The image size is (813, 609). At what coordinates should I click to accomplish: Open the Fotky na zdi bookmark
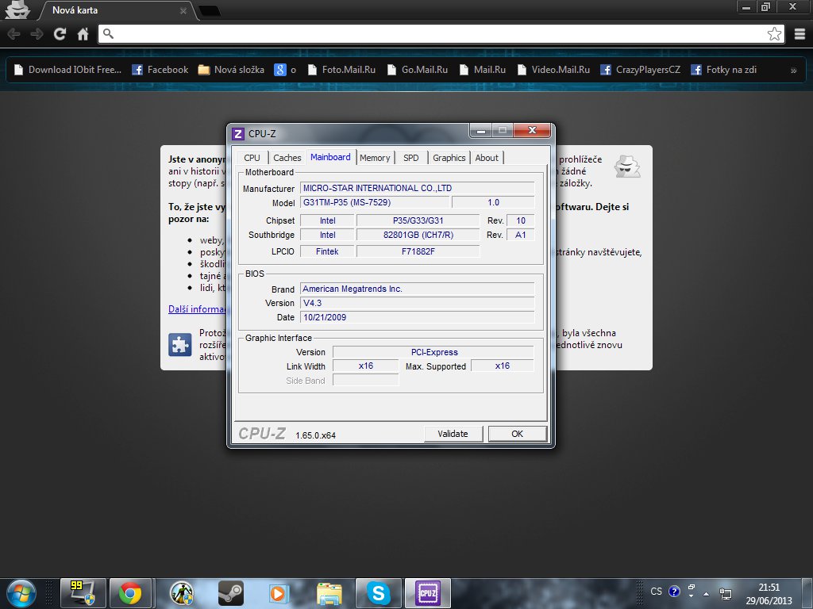point(724,70)
